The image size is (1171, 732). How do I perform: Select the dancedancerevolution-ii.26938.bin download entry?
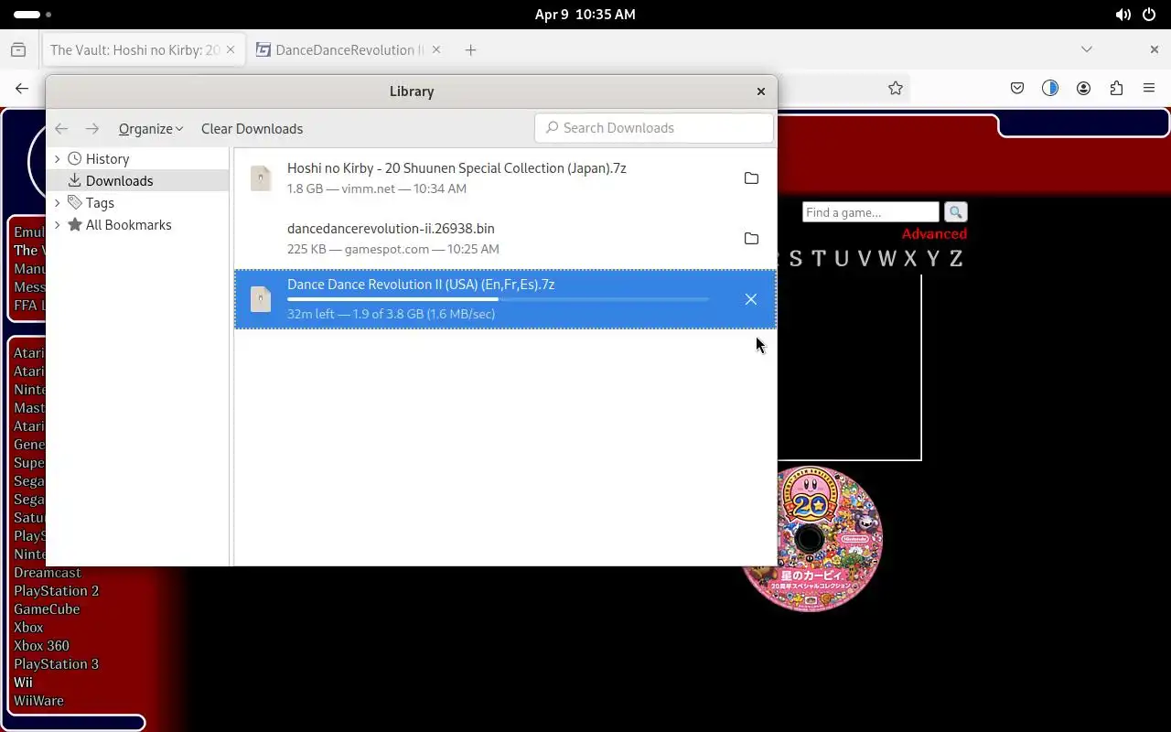click(505, 239)
